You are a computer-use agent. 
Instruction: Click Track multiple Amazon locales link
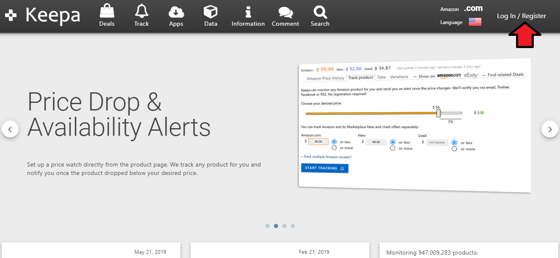pos(326,157)
